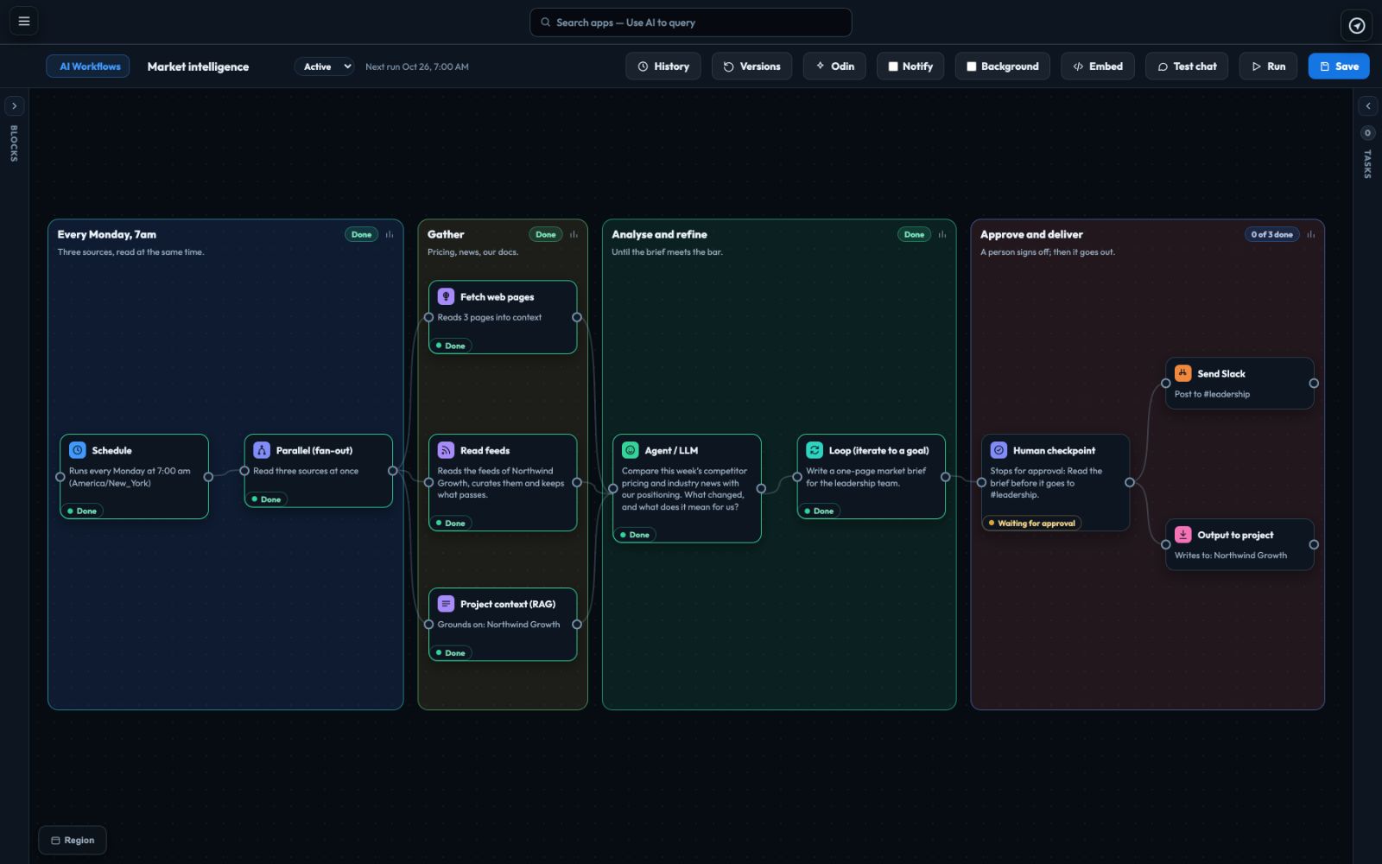Click the tasks count badge in right rail
Image resolution: width=1382 pixels, height=864 pixels.
pyautogui.click(x=1367, y=133)
